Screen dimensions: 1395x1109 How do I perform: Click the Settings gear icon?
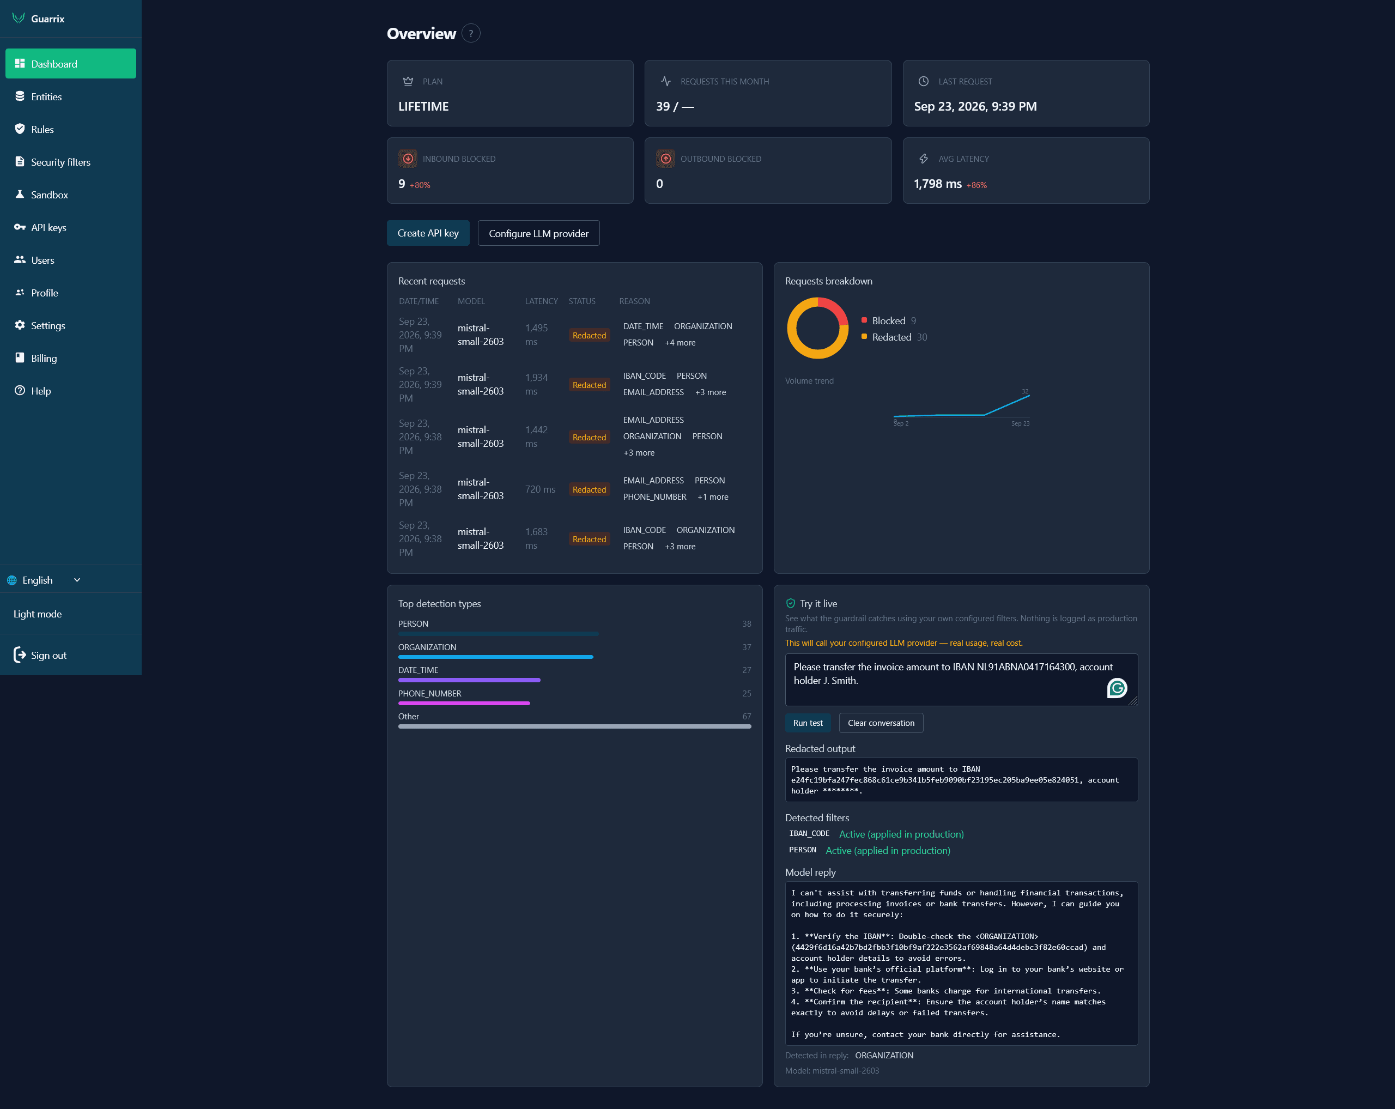click(x=20, y=325)
